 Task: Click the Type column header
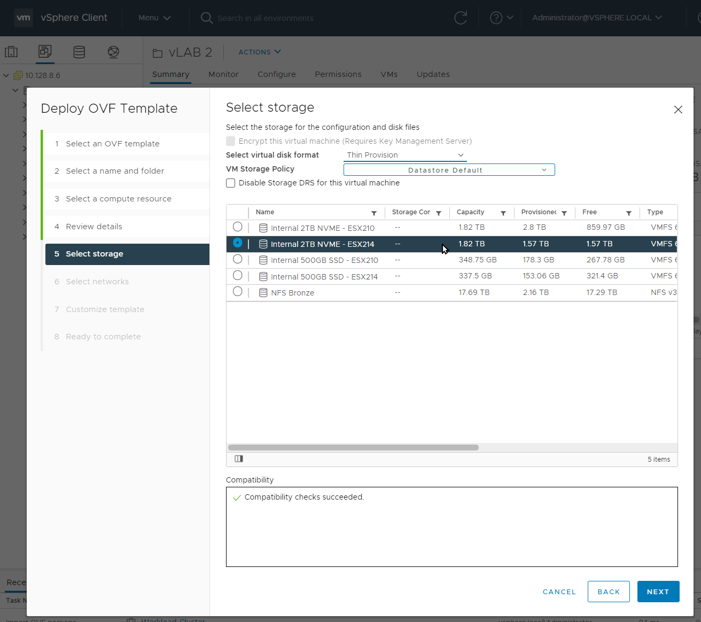click(655, 212)
